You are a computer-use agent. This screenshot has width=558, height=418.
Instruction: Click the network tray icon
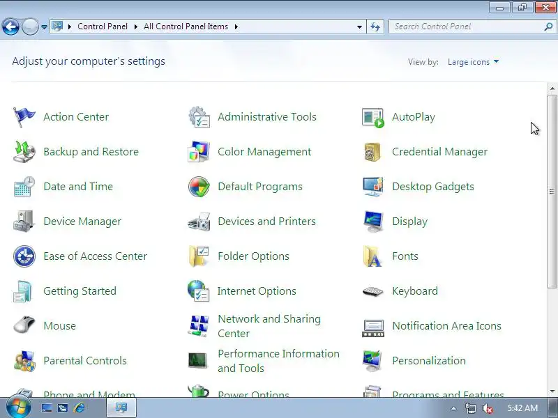click(x=470, y=408)
